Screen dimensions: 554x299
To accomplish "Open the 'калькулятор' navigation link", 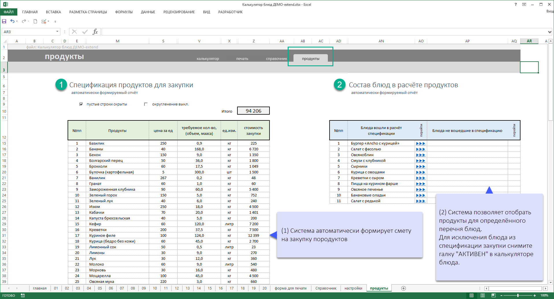I will pos(208,59).
